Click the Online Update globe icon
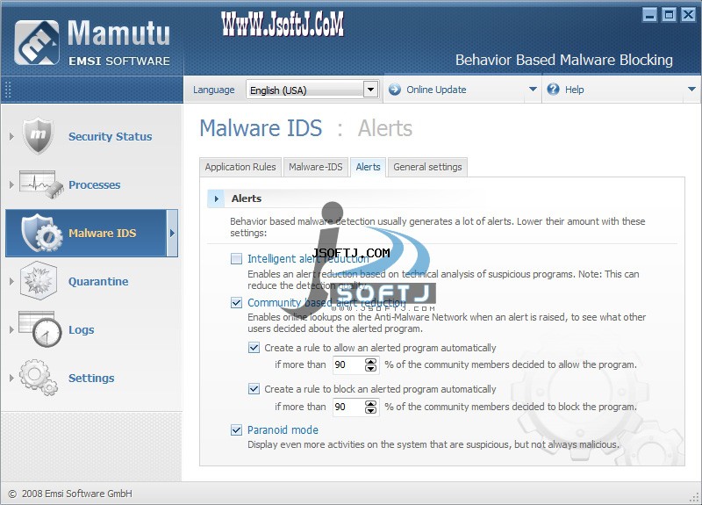The width and height of the screenshot is (702, 505). tap(394, 90)
